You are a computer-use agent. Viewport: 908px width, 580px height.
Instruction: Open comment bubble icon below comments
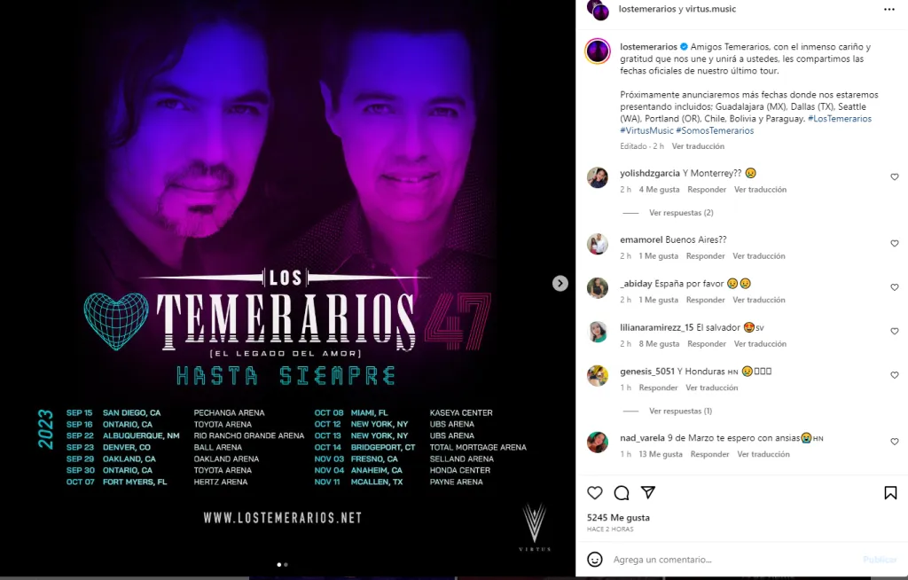pyautogui.click(x=622, y=493)
